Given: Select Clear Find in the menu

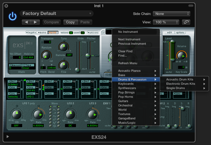Looking at the screenshot, I should click(x=136, y=51).
